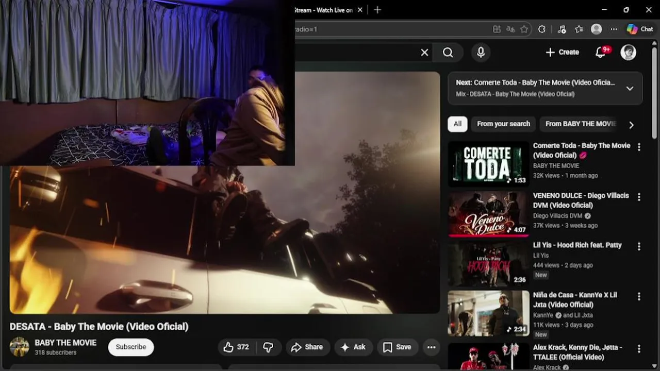Open more actions ellipsis under video
This screenshot has height=371, width=660.
(432, 347)
